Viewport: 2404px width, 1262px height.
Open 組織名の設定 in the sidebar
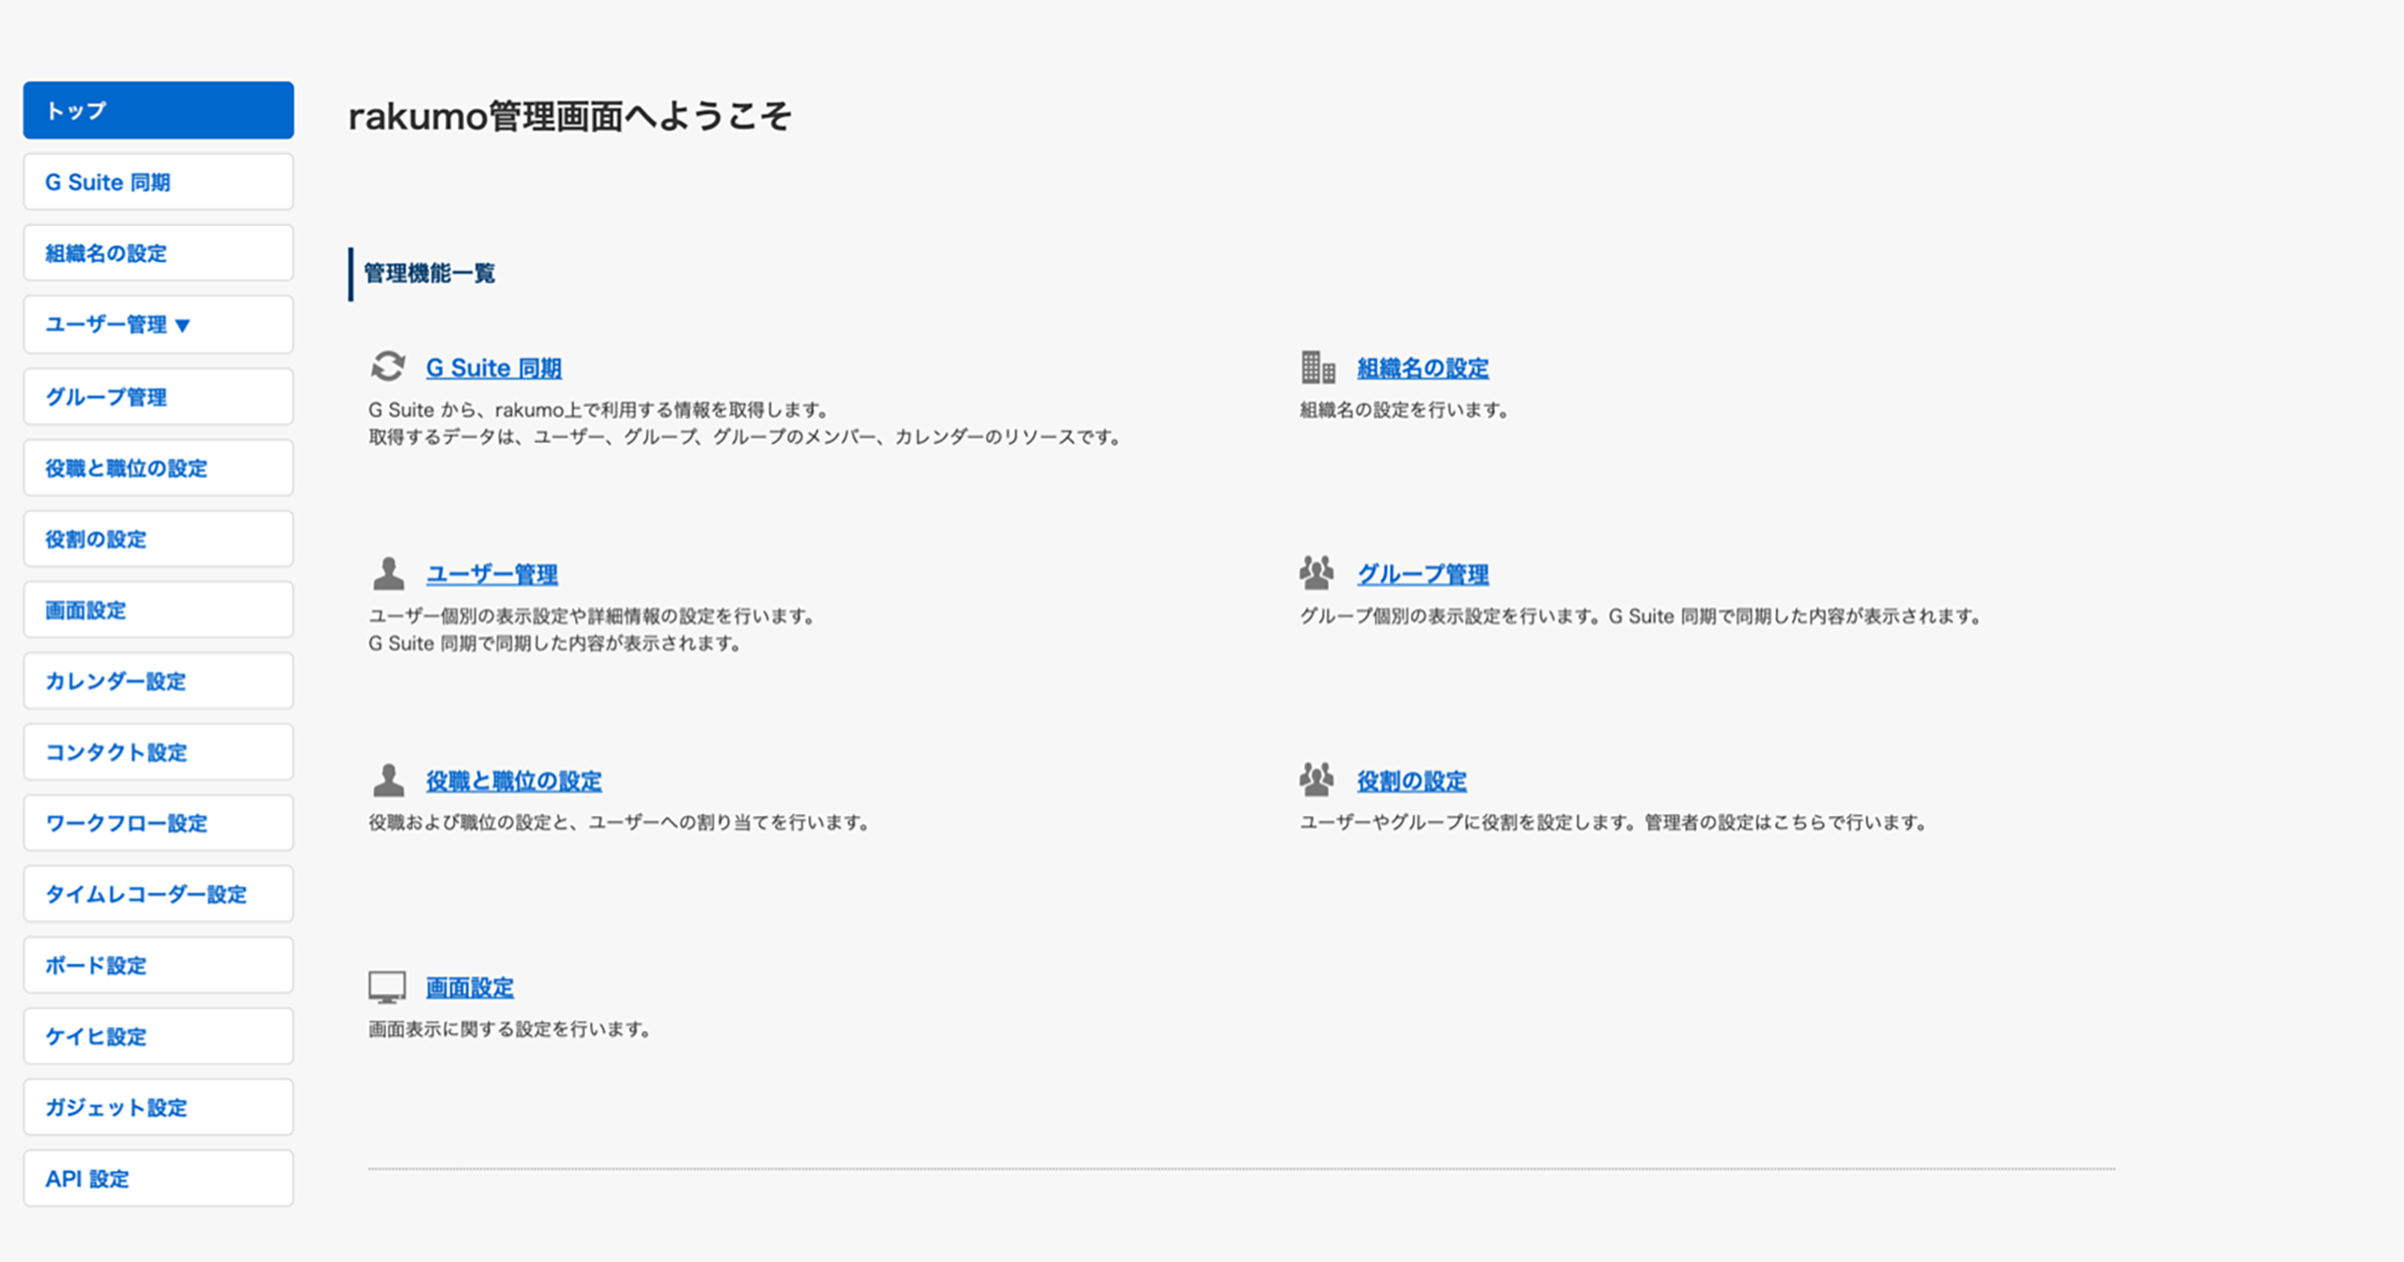[158, 252]
